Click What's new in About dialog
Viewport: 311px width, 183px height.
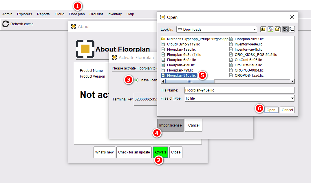(x=104, y=152)
